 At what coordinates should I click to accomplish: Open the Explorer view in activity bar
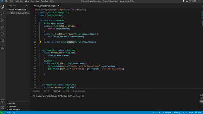(x=2, y=7)
